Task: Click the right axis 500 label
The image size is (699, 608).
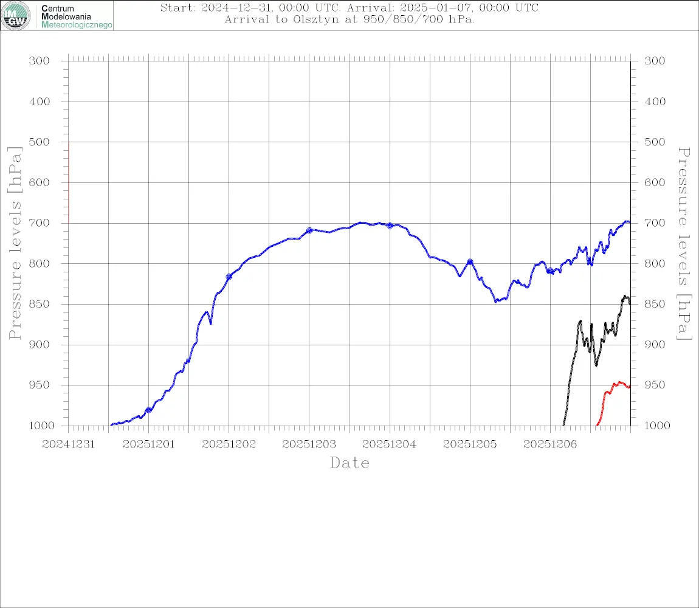Action: coord(655,142)
